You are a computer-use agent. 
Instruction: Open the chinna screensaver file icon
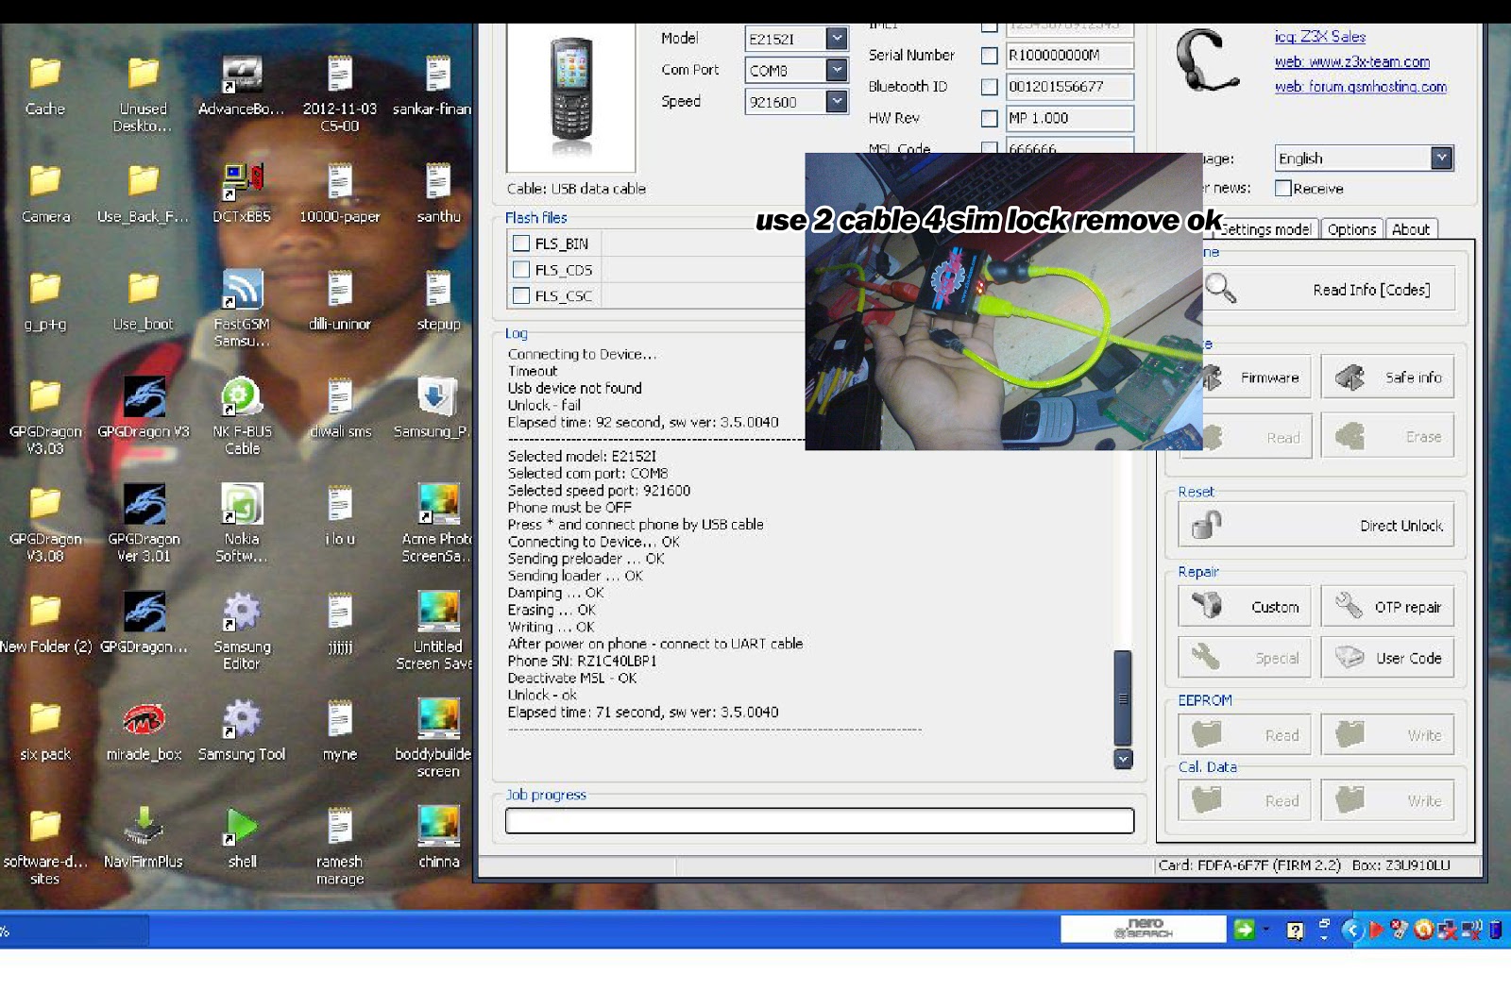tap(439, 838)
